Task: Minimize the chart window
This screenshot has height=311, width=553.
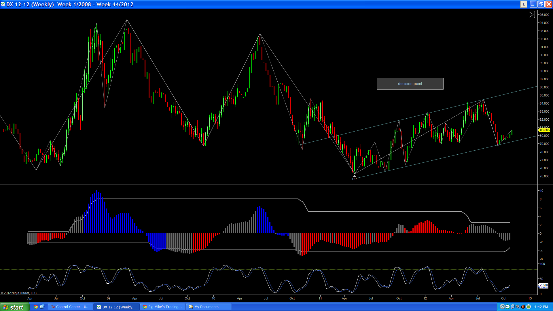Action: coord(533,4)
